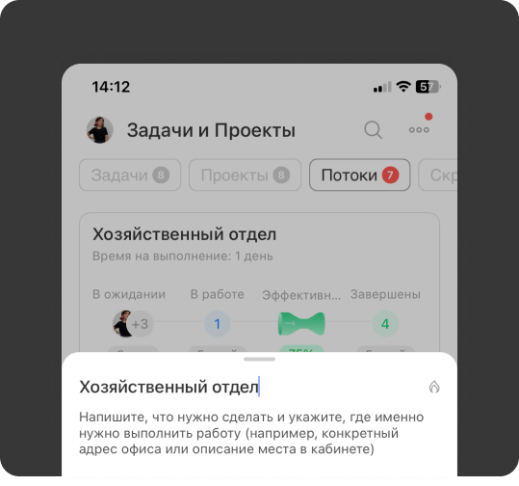Open the +3 waiting assignees avatars
The image size is (519, 486).
133,324
